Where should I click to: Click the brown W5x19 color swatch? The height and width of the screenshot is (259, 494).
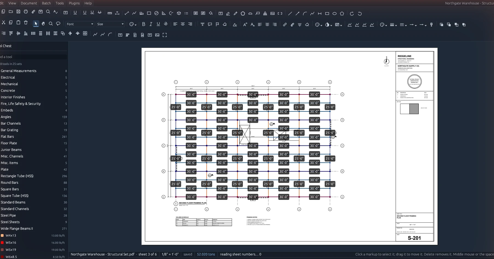click(x=2, y=250)
